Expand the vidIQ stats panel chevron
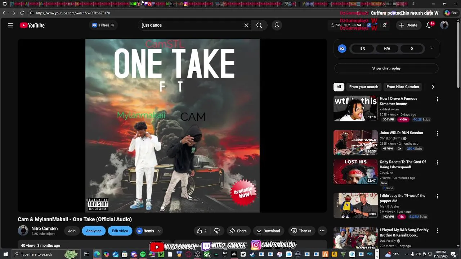Viewport: 461px width, 259px height. tap(431, 49)
